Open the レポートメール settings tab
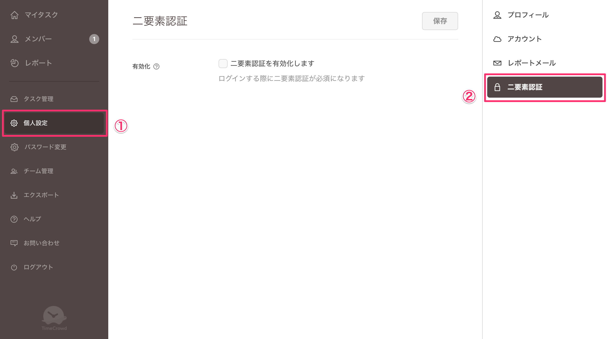 545,63
